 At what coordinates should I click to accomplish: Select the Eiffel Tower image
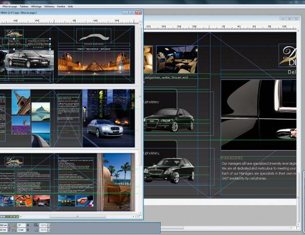21,102
